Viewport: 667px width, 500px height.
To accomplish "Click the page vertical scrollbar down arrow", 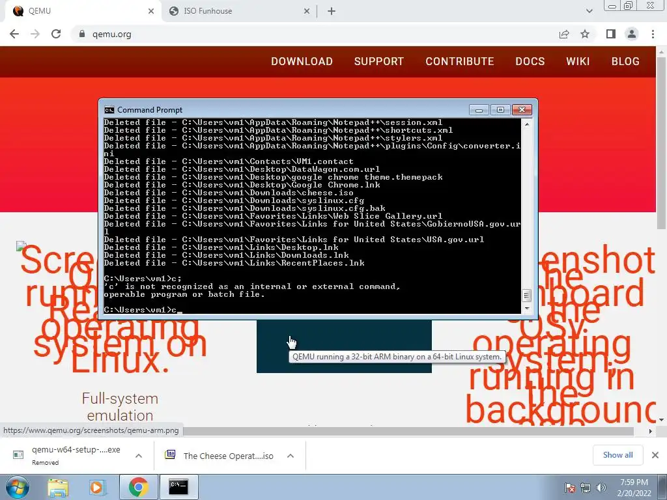I will coord(662,420).
